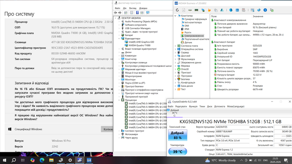The width and height of the screenshot is (292, 164).
Task: Click the Добрий 83 % health status button
Action: pyautogui.click(x=178, y=135)
